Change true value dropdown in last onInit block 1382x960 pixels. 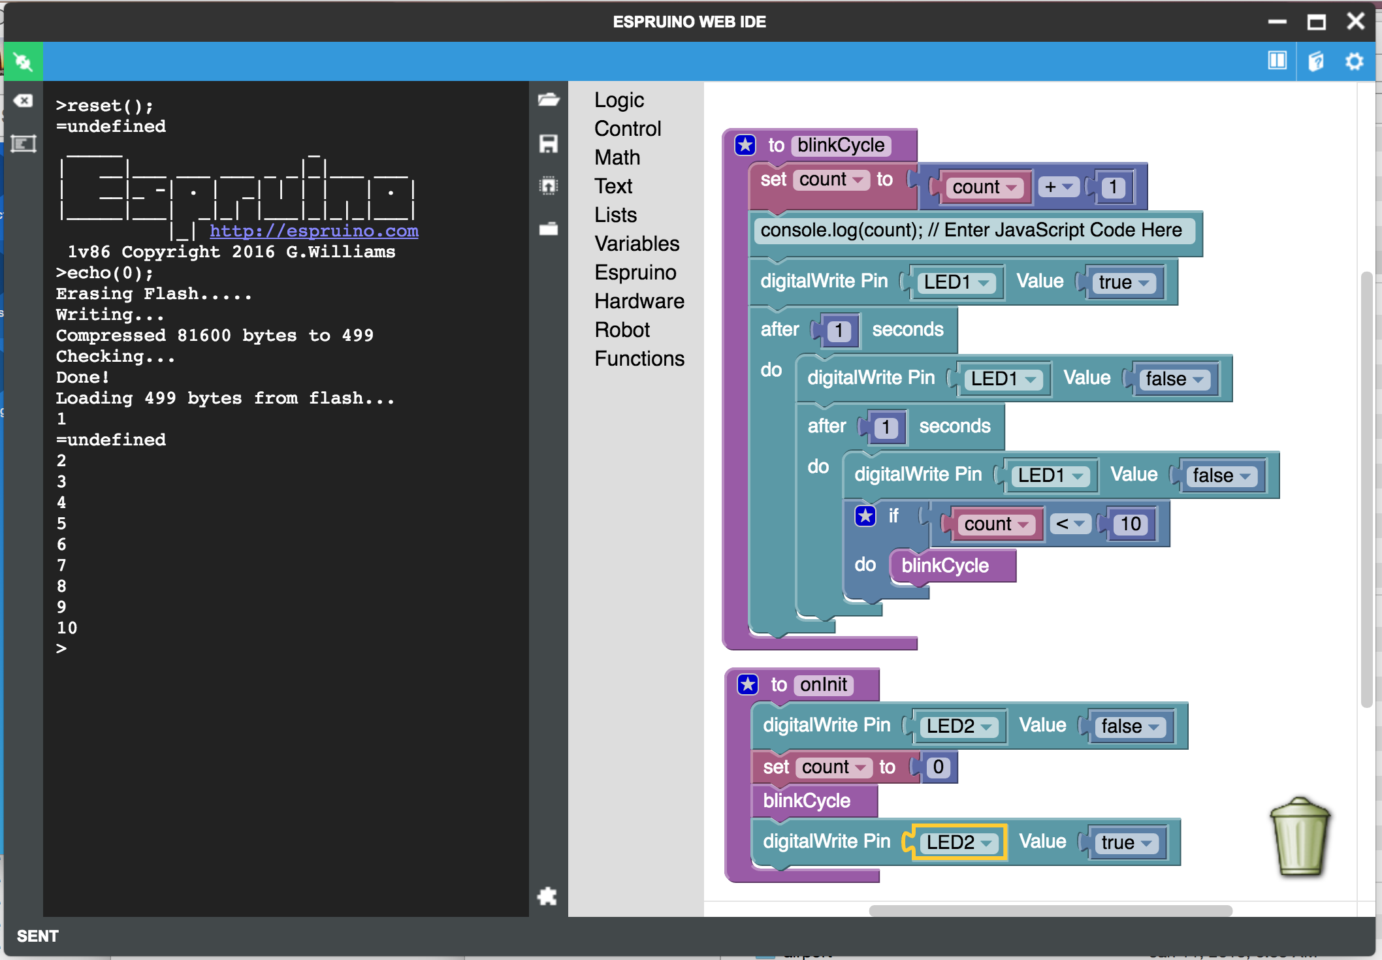click(x=1127, y=842)
